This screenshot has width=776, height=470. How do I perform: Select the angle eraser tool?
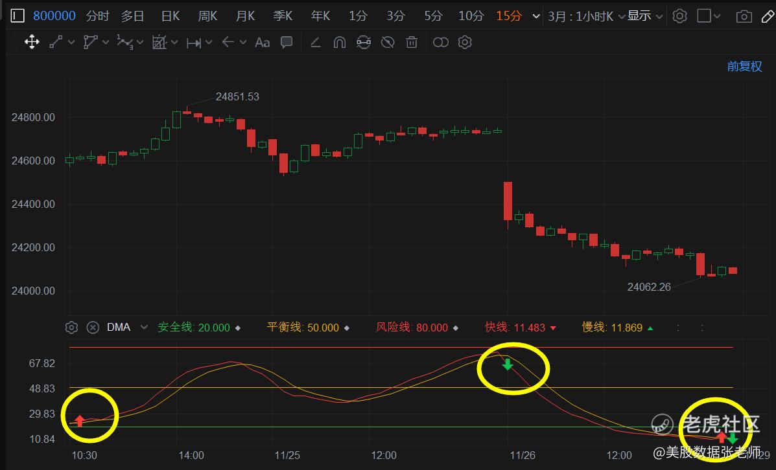pyautogui.click(x=315, y=43)
